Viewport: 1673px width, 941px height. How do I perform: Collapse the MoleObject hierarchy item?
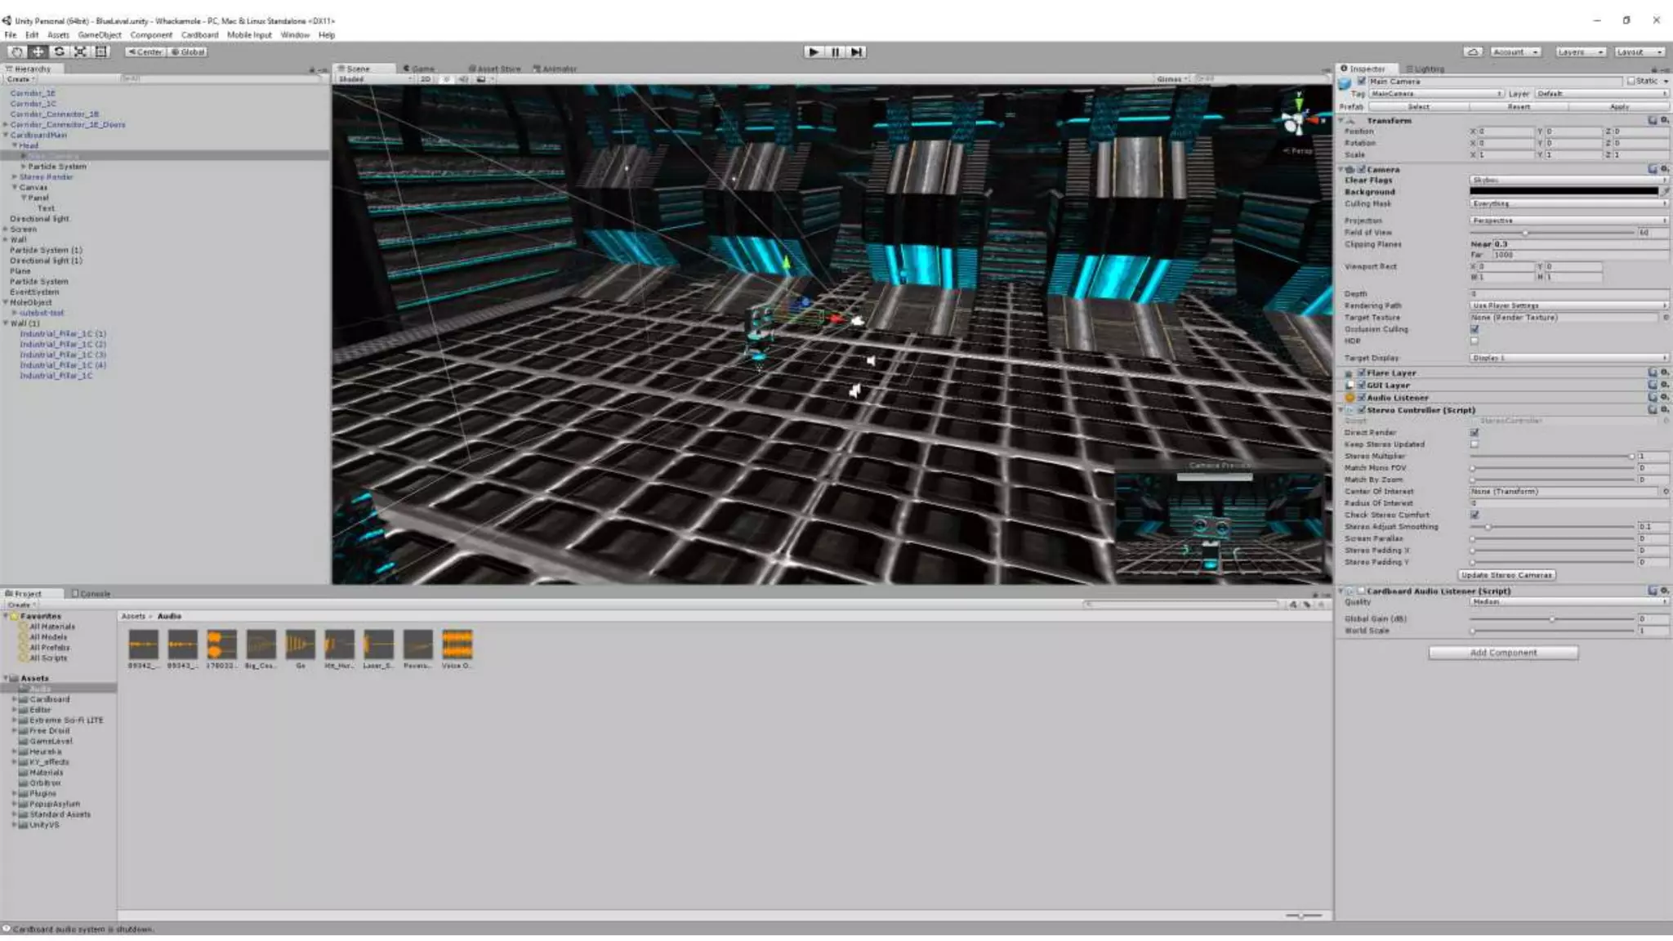click(x=6, y=302)
